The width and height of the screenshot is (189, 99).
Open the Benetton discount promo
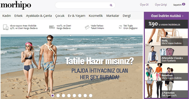(x=166, y=72)
